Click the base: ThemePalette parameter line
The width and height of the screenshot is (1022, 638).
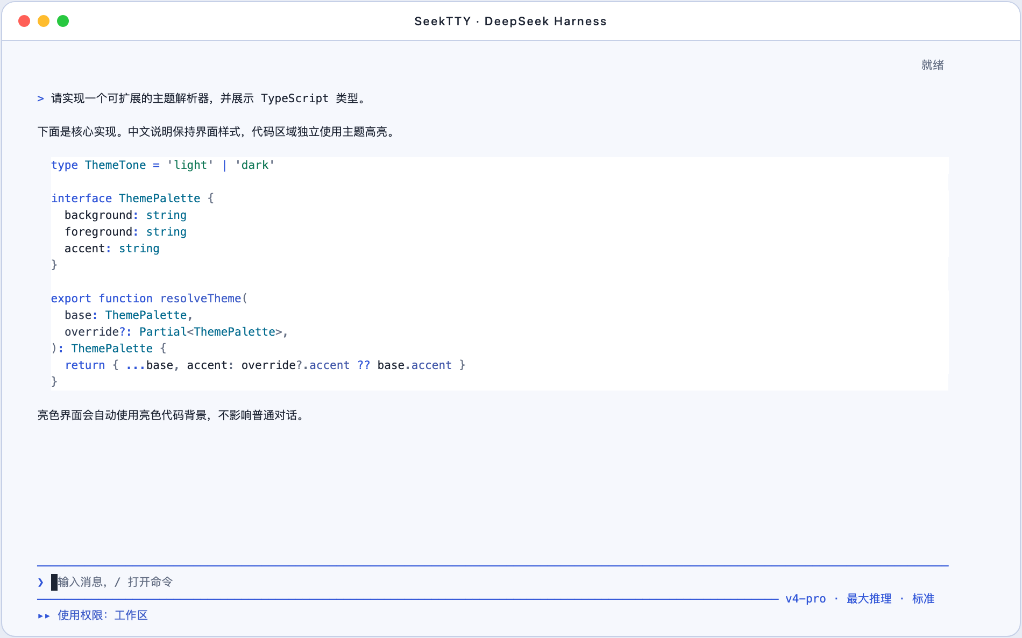[129, 315]
